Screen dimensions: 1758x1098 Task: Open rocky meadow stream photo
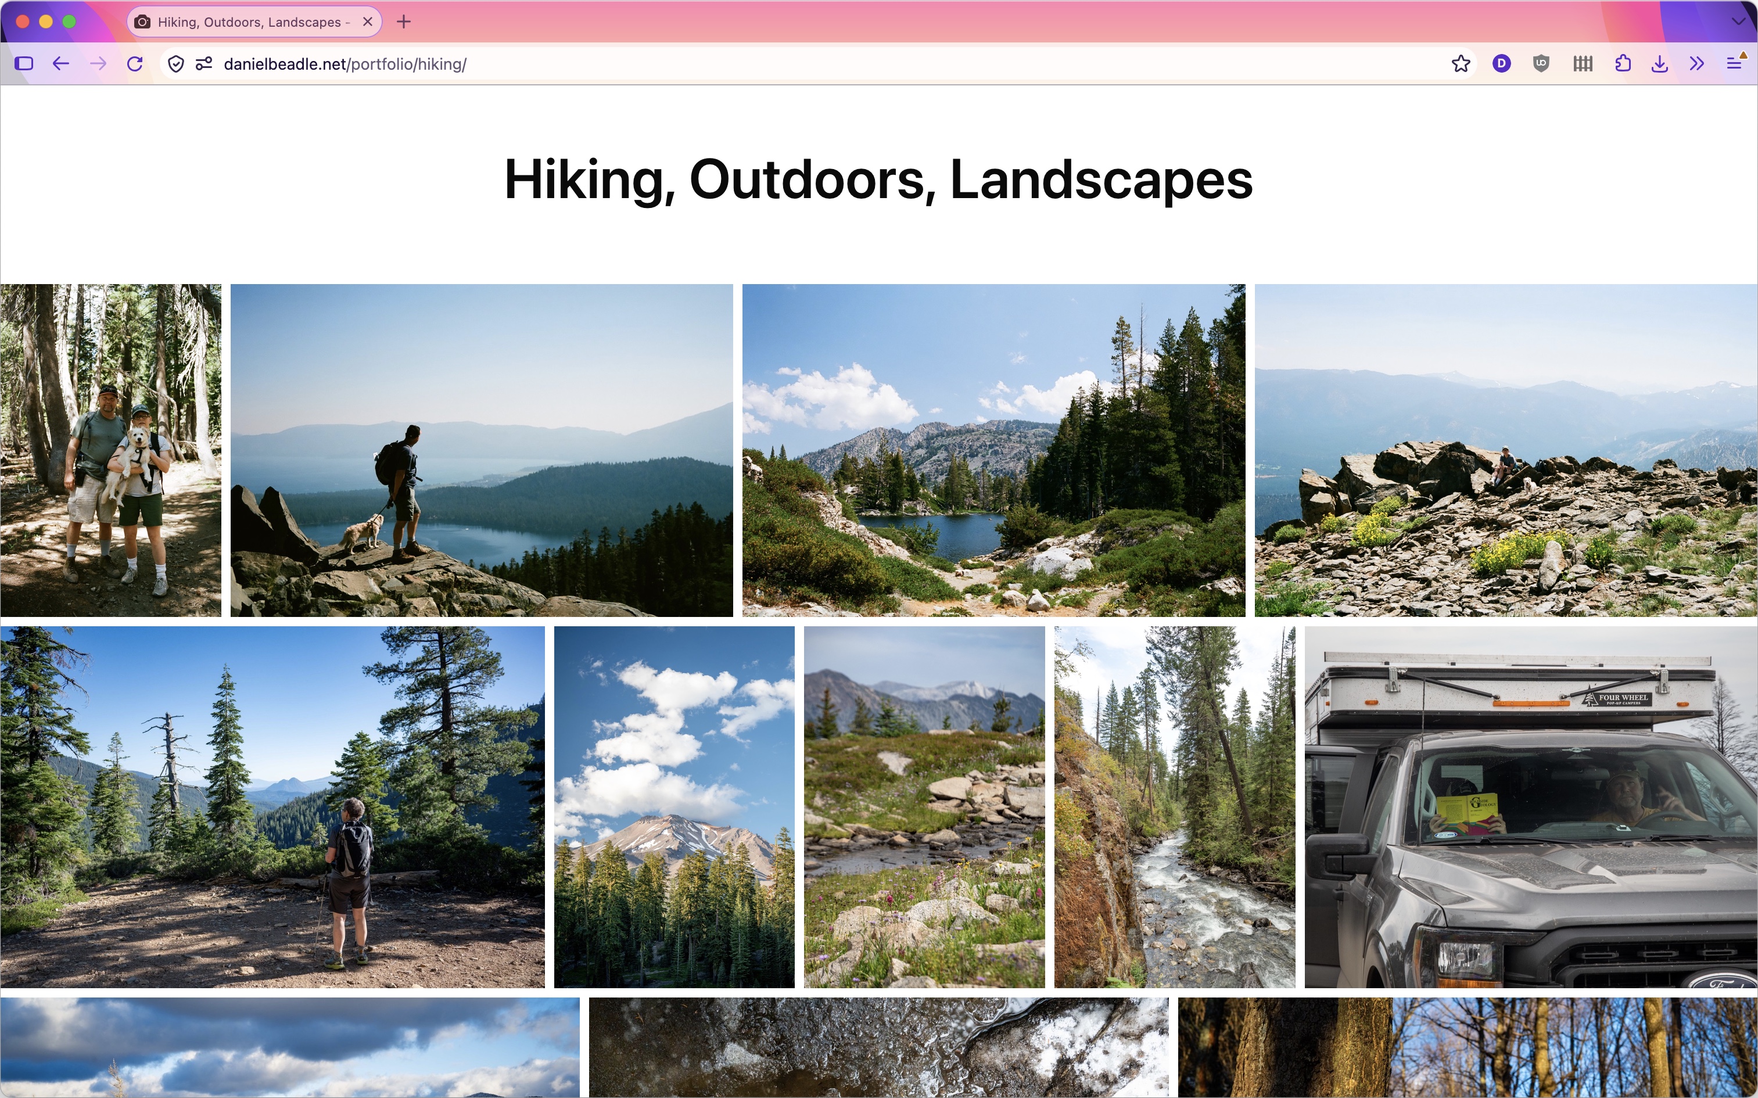click(x=924, y=807)
